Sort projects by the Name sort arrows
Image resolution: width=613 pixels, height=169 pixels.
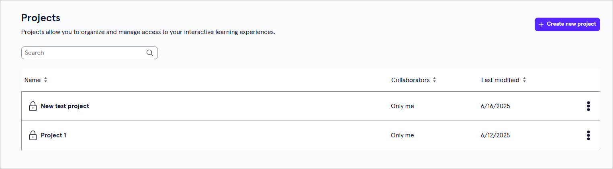(46, 80)
